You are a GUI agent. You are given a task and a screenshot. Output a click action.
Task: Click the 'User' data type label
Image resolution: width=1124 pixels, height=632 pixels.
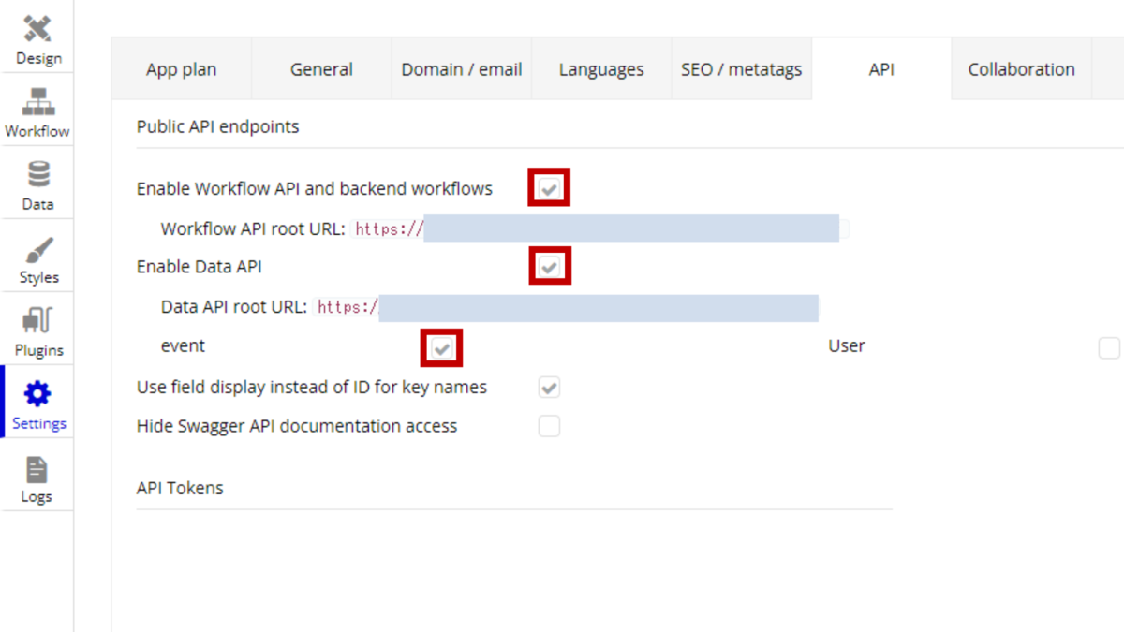pyautogui.click(x=847, y=346)
